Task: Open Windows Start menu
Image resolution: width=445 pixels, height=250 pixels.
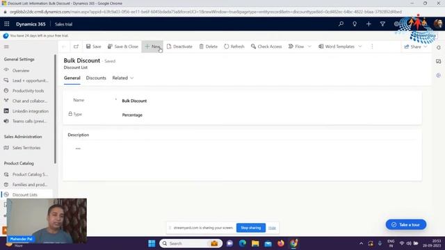Action: [x=152, y=244]
